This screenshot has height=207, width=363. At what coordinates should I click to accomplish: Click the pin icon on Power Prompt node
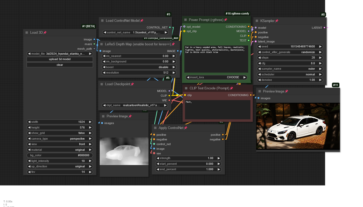(226, 20)
